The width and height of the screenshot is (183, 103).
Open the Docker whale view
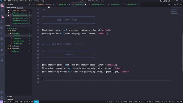pyautogui.click(x=2, y=50)
